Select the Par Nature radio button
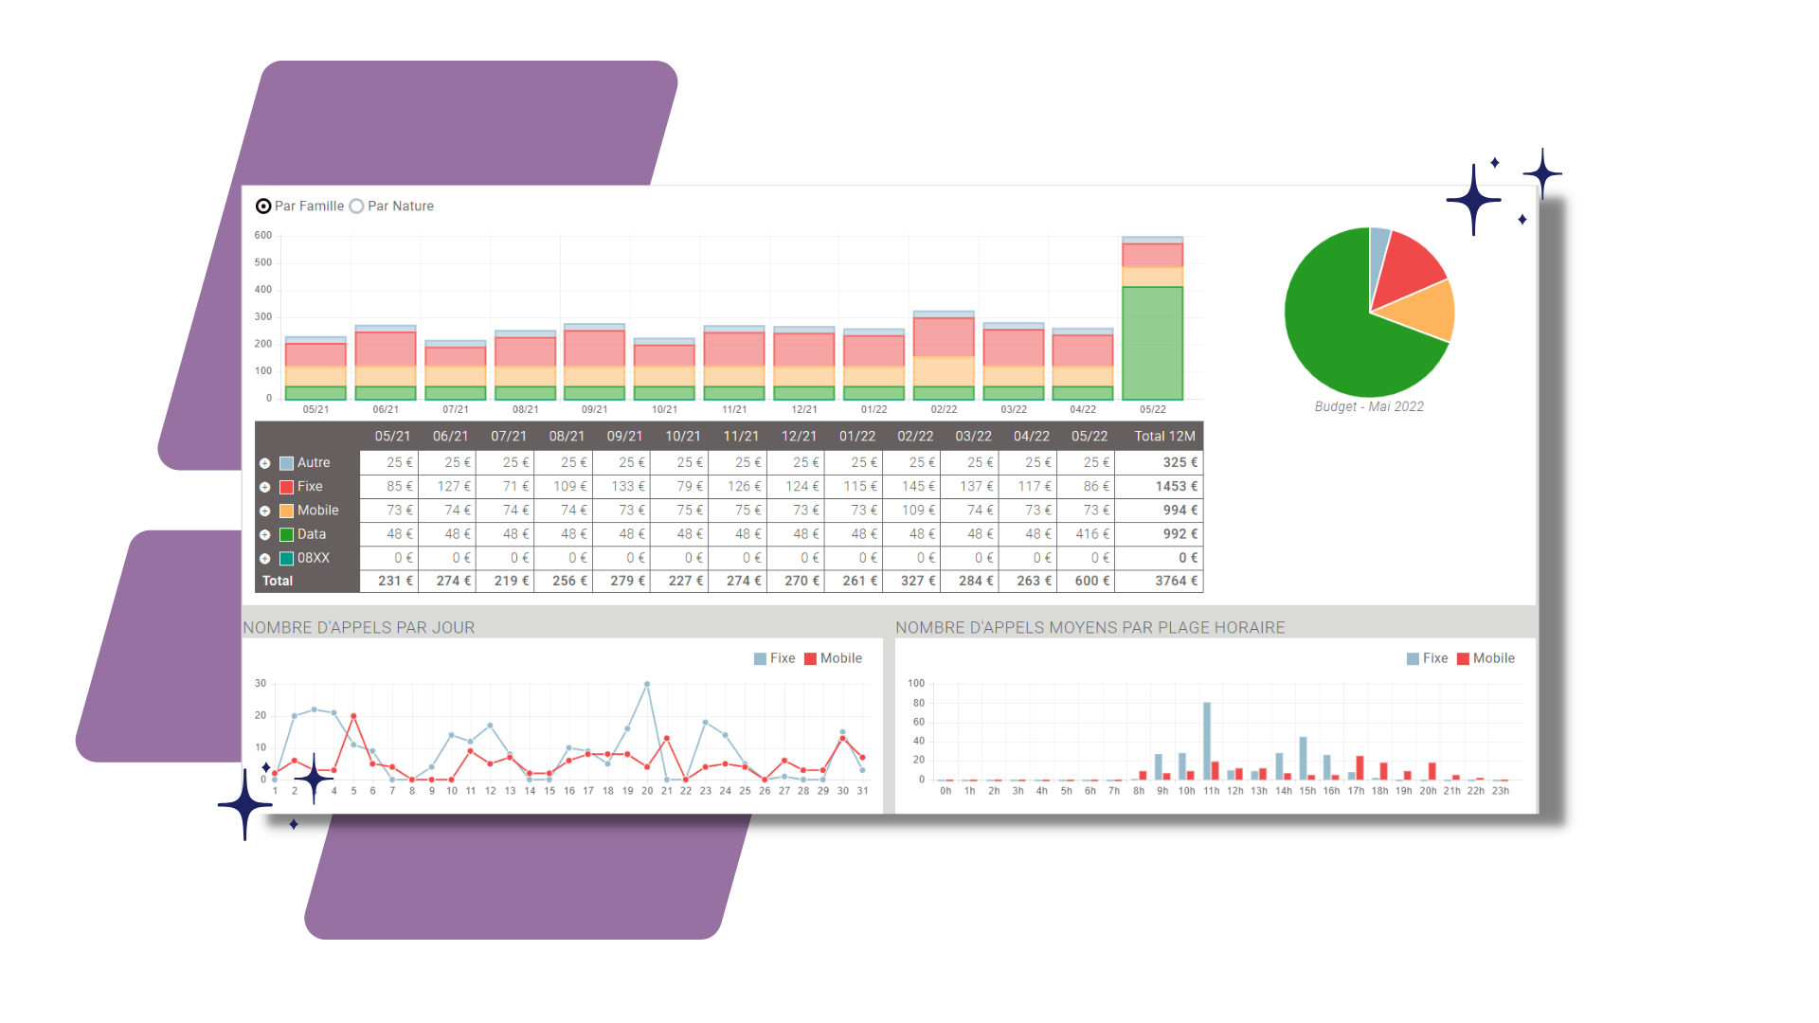The width and height of the screenshot is (1819, 1023). tap(356, 206)
